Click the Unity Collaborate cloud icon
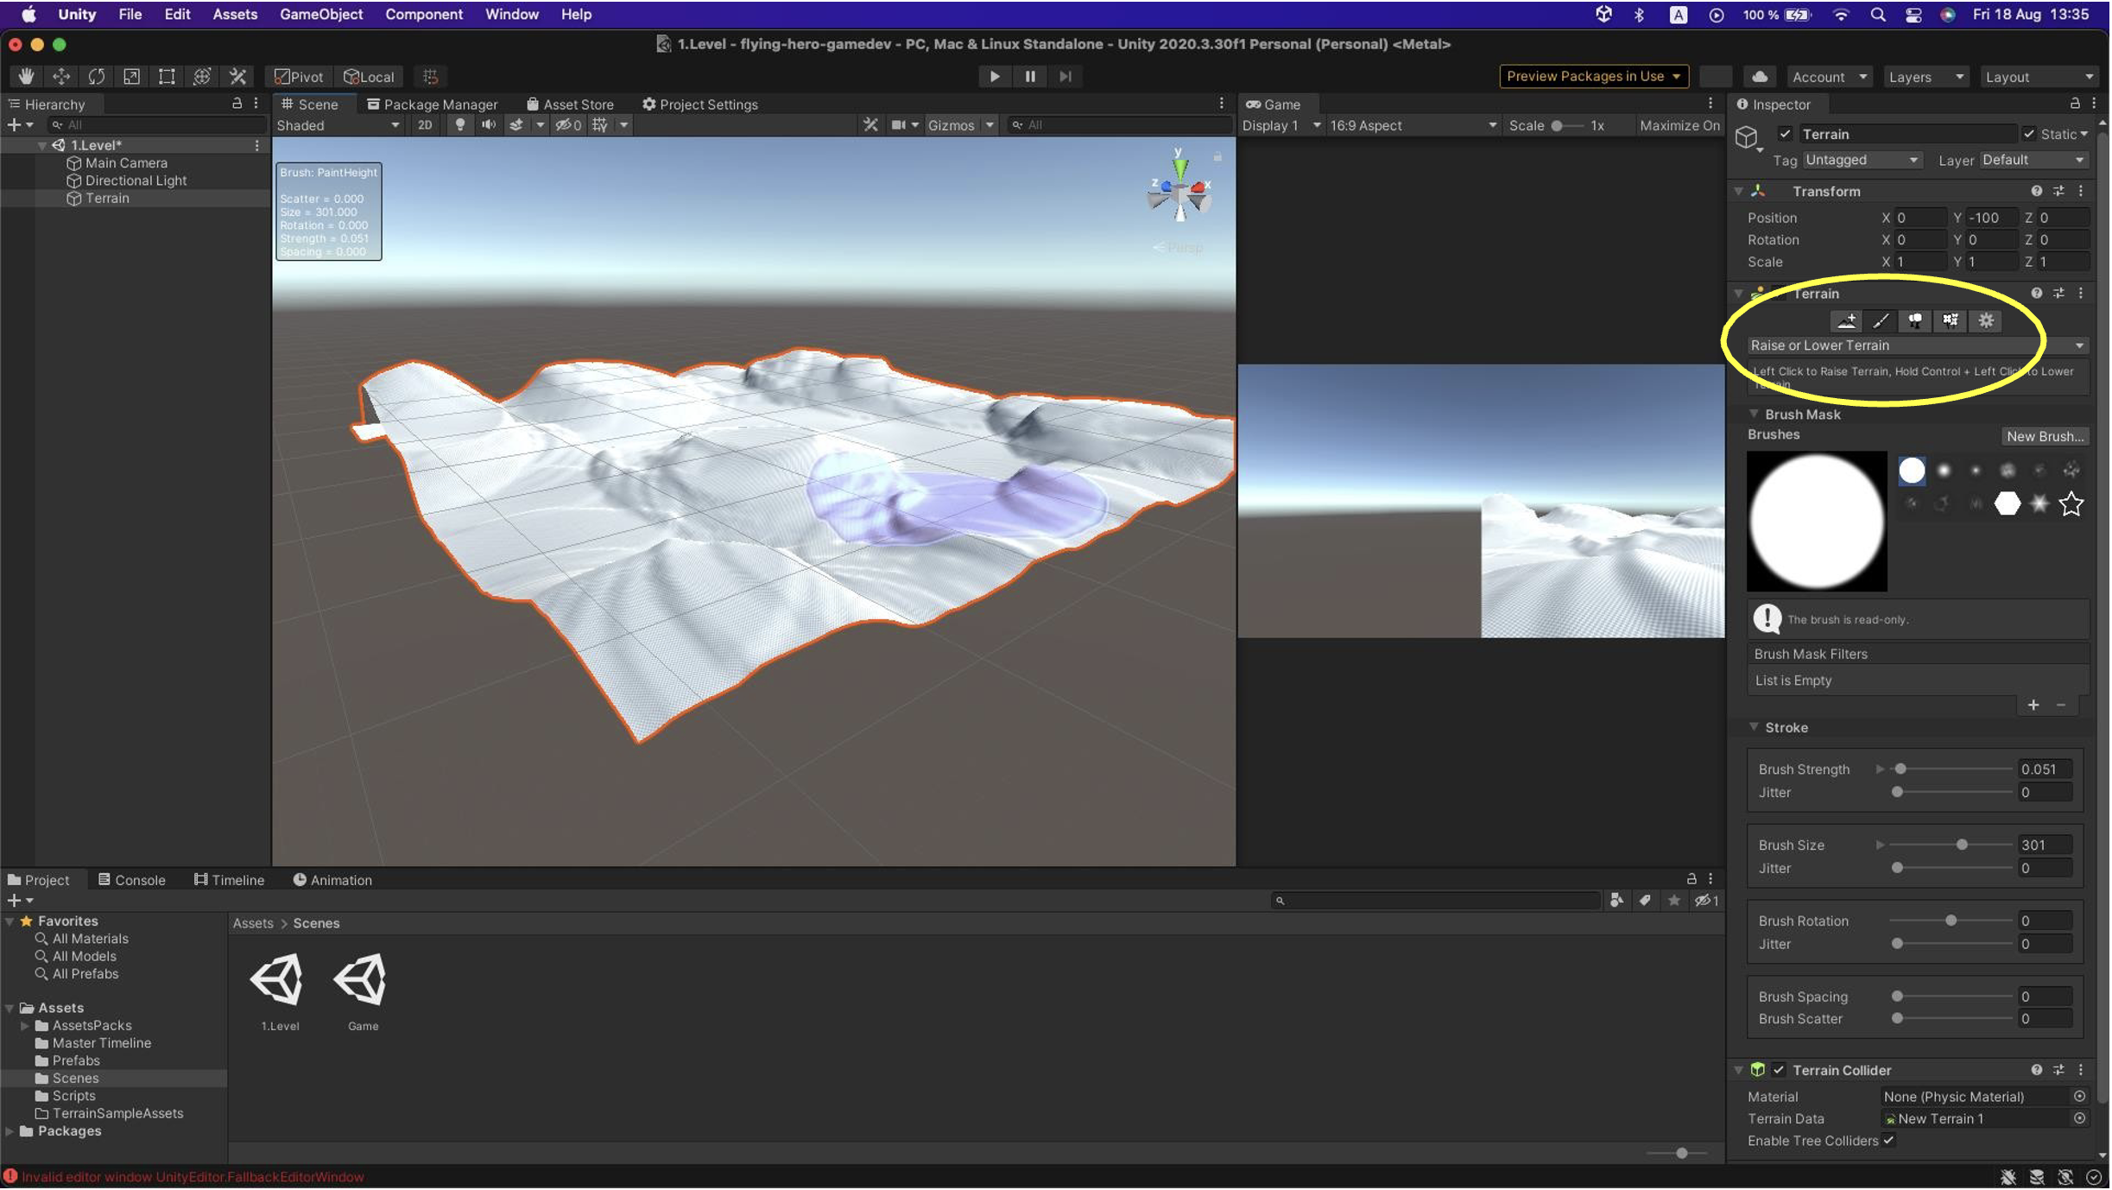2112x1190 pixels. 1760,77
